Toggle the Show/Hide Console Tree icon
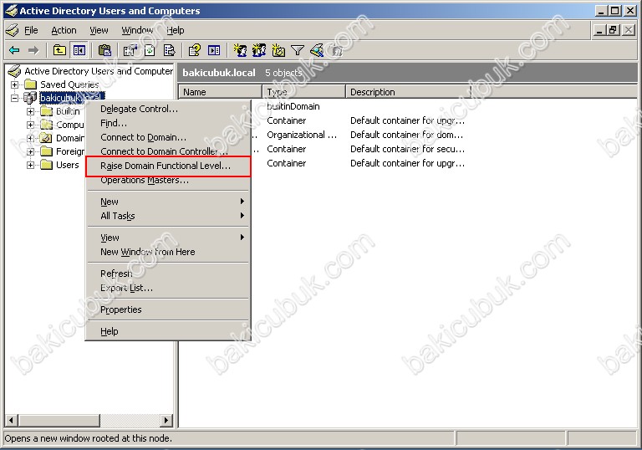 [x=79, y=50]
